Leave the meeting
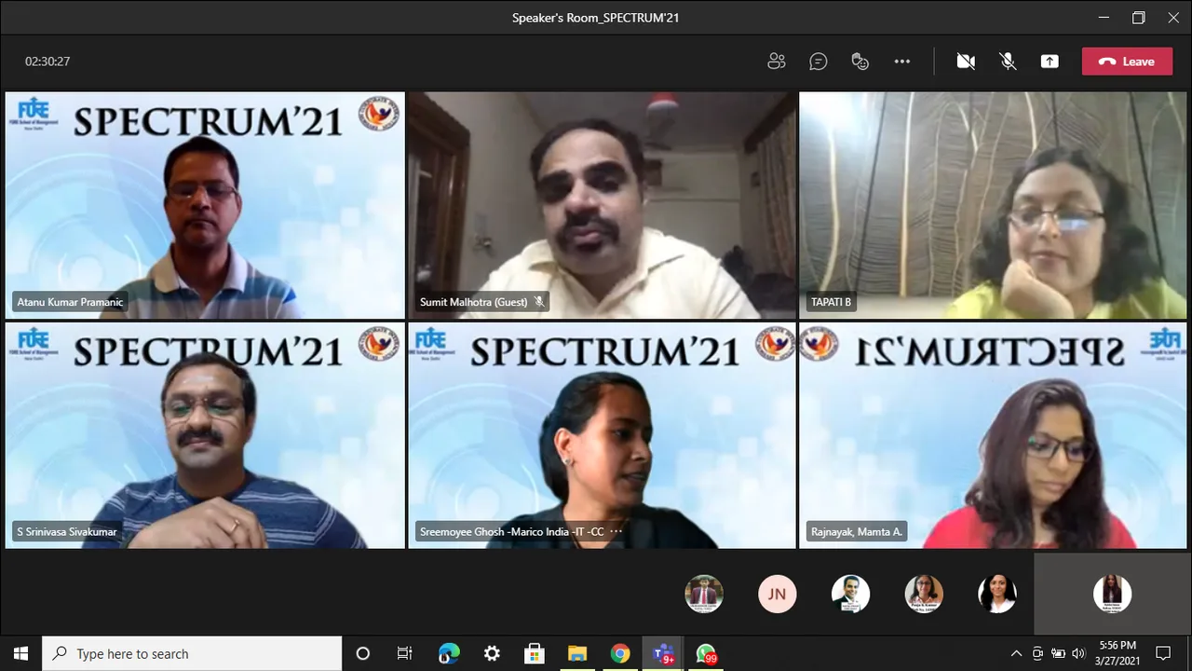1192x671 pixels. click(x=1127, y=62)
